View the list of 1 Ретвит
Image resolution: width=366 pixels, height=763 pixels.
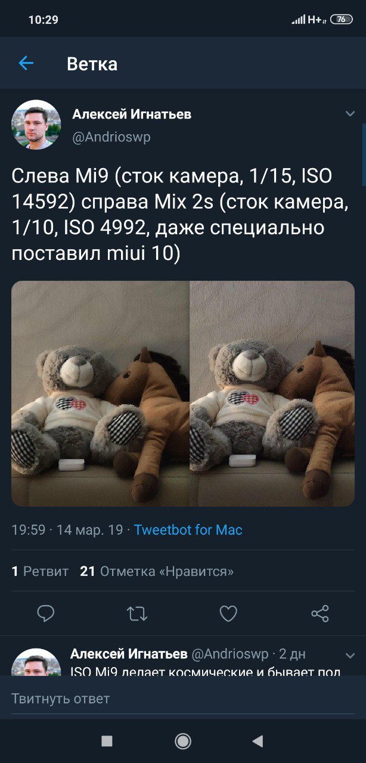click(x=40, y=571)
